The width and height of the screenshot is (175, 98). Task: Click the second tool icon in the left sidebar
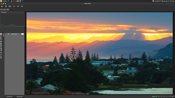point(1,36)
